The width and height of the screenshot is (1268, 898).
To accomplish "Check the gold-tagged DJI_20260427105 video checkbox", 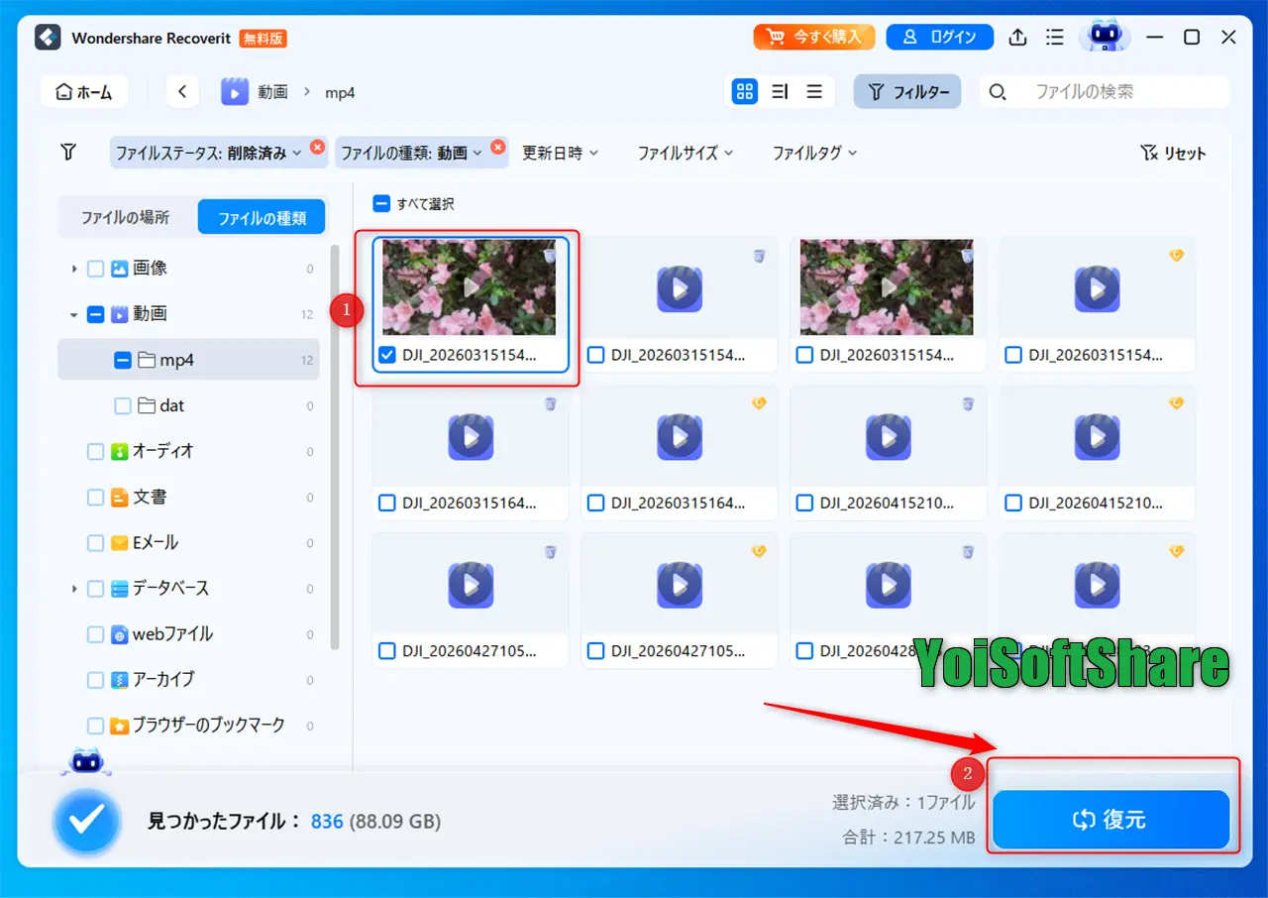I will (x=596, y=651).
